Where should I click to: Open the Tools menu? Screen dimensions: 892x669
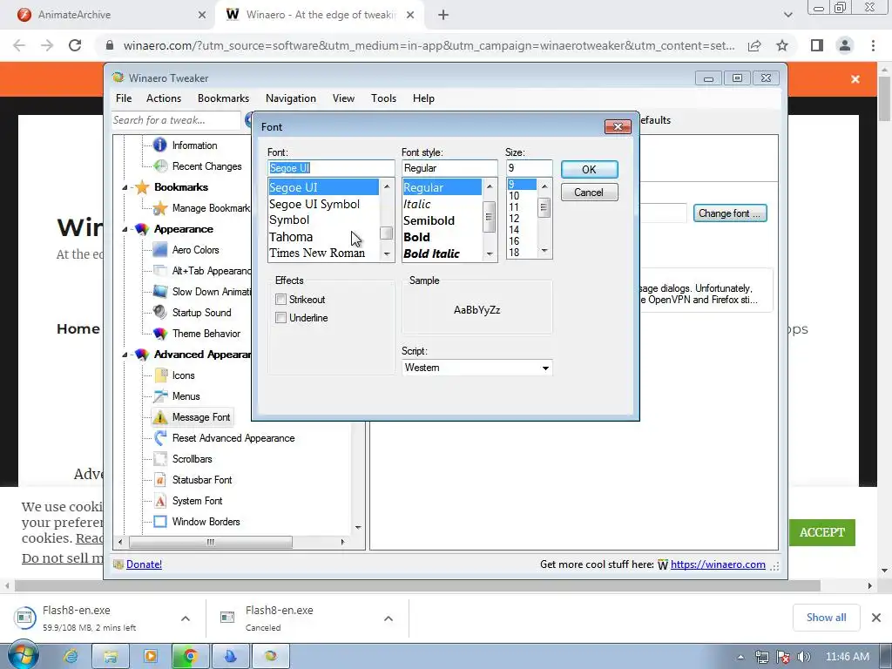coord(383,98)
